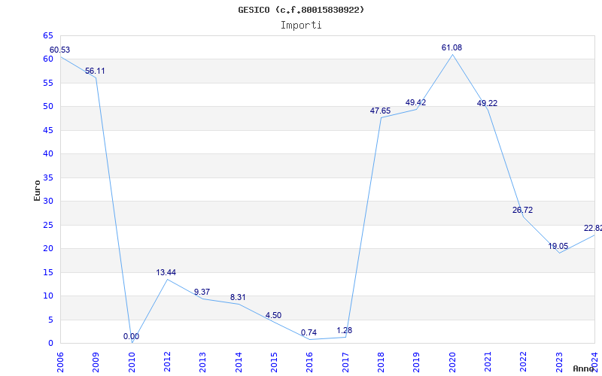The height and width of the screenshot is (376, 602).
Task: Click x-axis year 2016
Action: (x=310, y=362)
